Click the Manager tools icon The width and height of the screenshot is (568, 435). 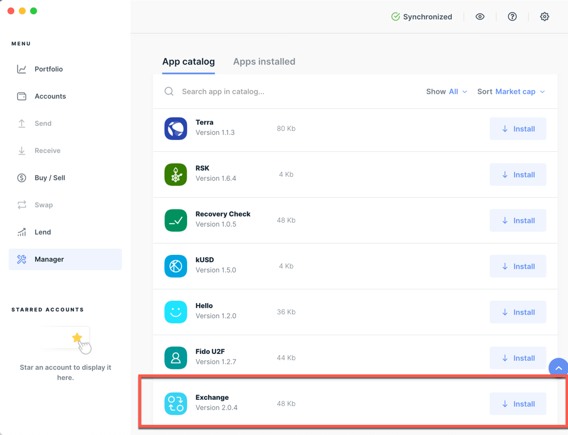(x=22, y=259)
